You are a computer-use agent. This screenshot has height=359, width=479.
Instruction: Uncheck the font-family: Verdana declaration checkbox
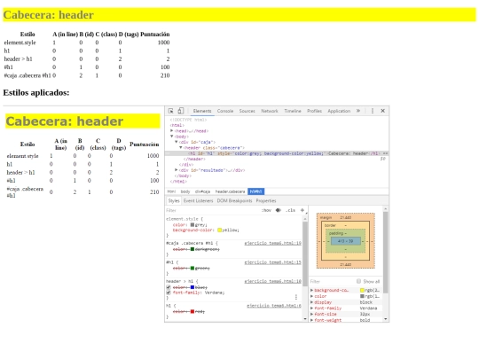tap(169, 293)
